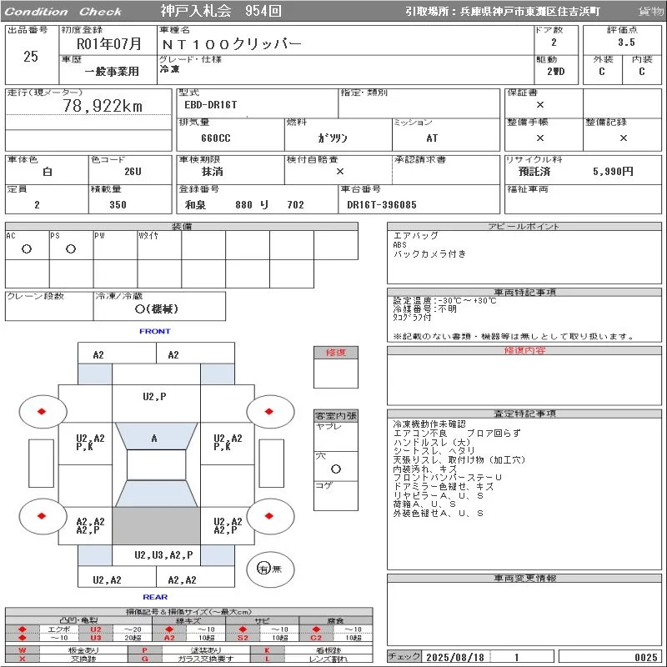
Task: Click the red X legend label
Action: pos(23,659)
